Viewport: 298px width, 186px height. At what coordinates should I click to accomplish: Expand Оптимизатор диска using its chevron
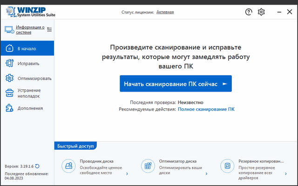(x=206, y=174)
